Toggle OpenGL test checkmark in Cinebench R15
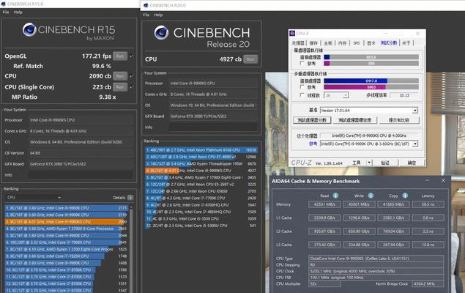Screen dimensions: 465x293 click(132, 56)
